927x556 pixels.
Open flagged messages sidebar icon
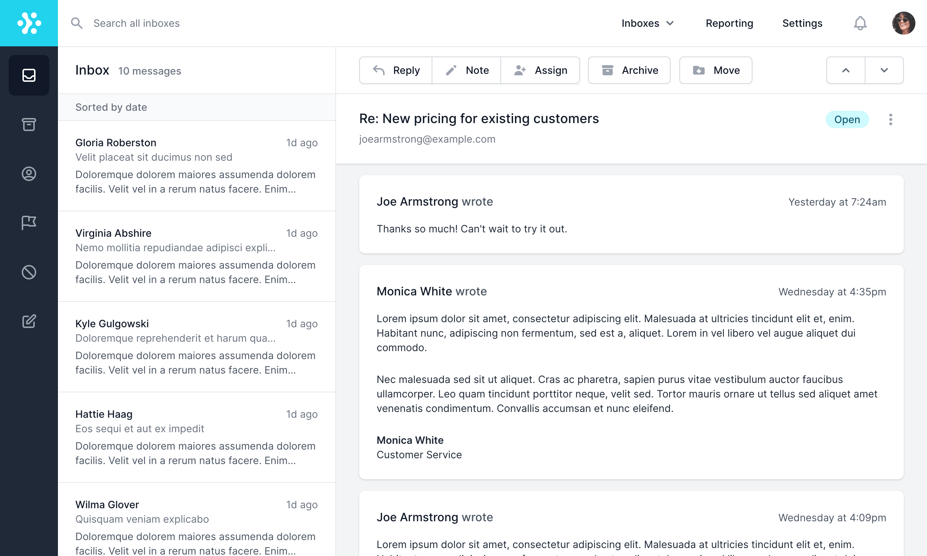click(x=29, y=223)
